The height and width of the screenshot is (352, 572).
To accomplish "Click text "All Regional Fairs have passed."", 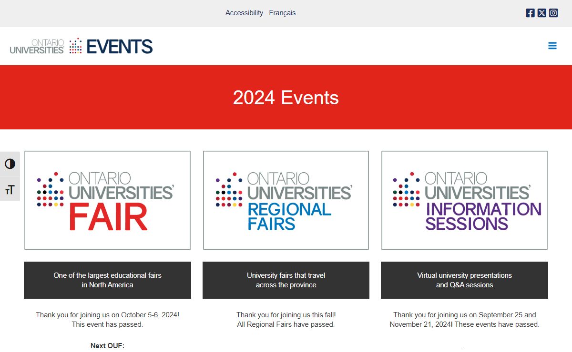I will (286, 324).
